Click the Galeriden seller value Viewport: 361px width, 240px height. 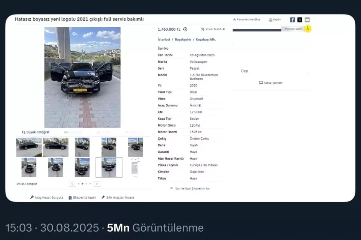[x=197, y=172]
